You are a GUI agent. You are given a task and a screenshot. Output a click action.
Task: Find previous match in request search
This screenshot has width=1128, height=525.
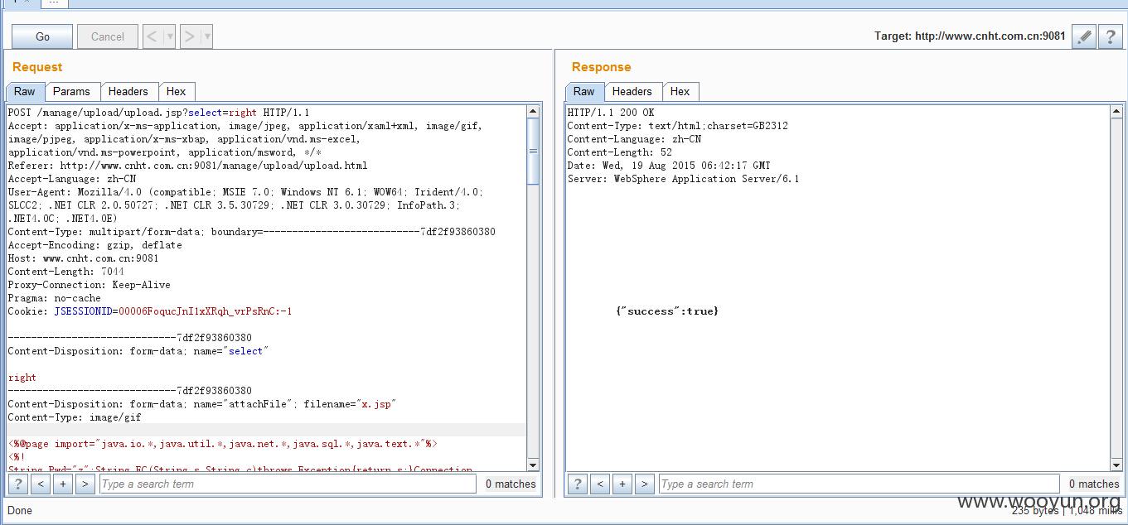(x=41, y=484)
